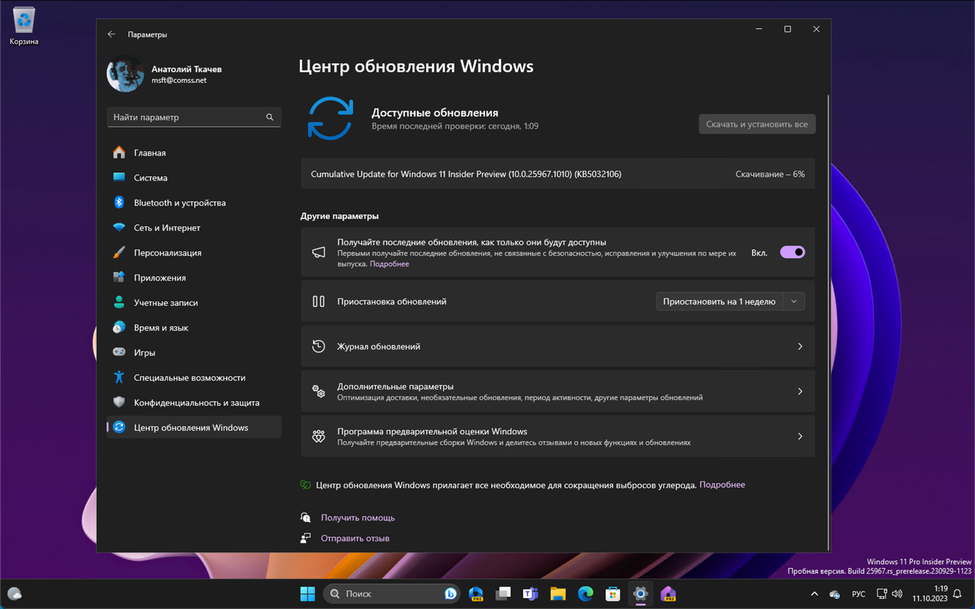Screen dimensions: 975x609
Task: Click the settings window vertical scrollbar
Action: tap(828, 322)
